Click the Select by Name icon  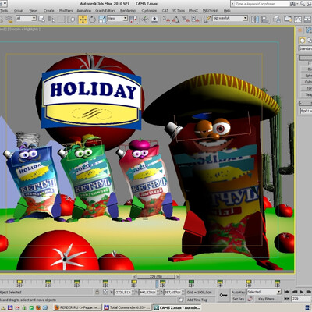pos(51,19)
